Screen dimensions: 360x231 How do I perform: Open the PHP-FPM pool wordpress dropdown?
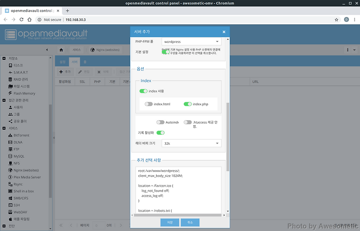191,41
